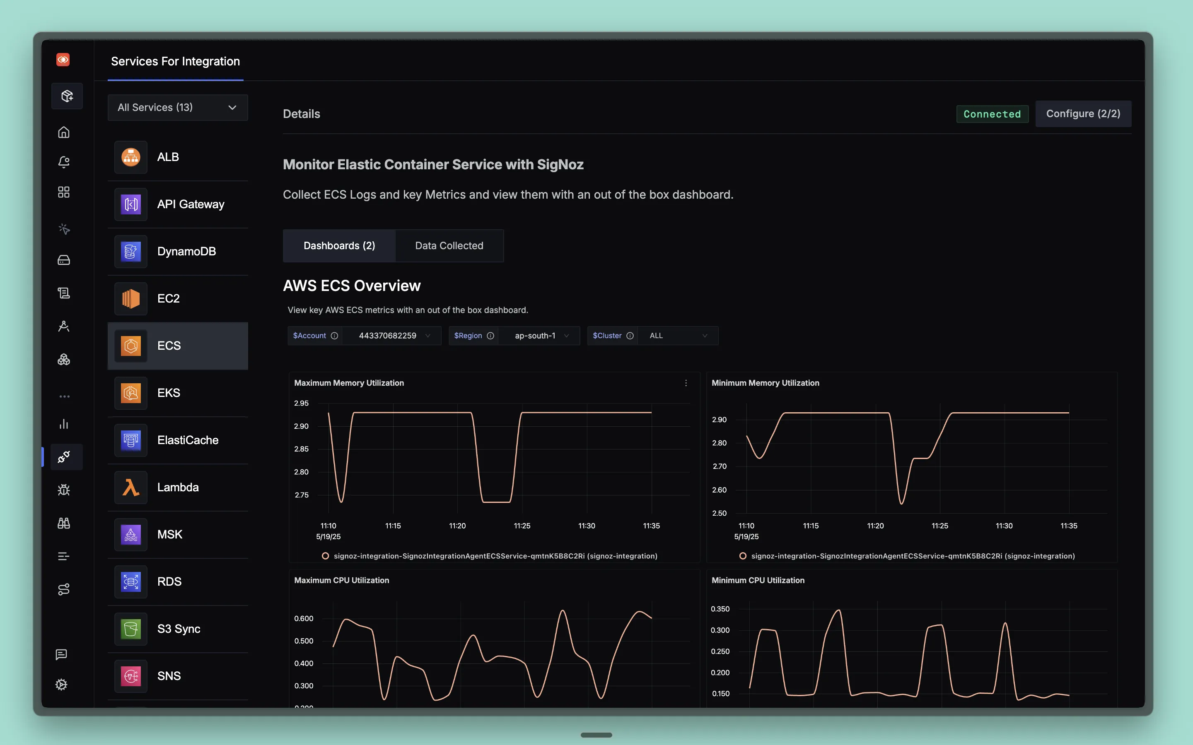
Task: Go to Home via the house icon
Action: tap(64, 132)
